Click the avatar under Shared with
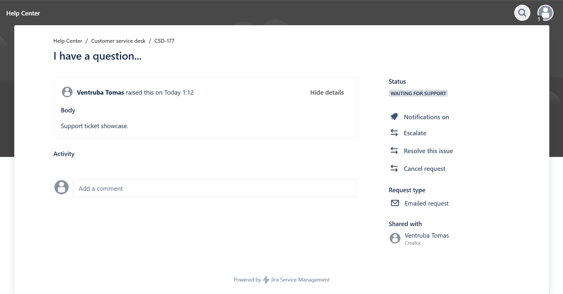Image resolution: width=563 pixels, height=294 pixels. (x=395, y=238)
